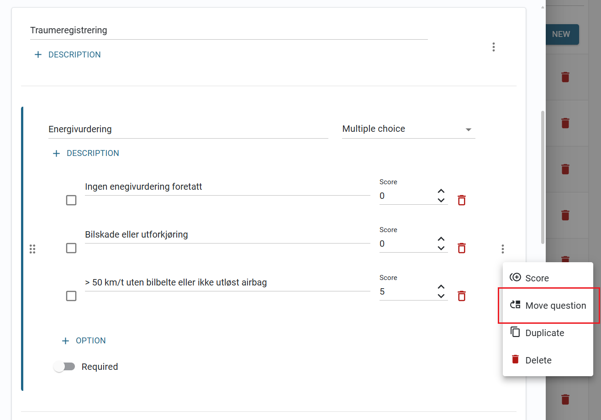The height and width of the screenshot is (420, 601).
Task: Choose Move question from the context menu
Action: tap(548, 306)
